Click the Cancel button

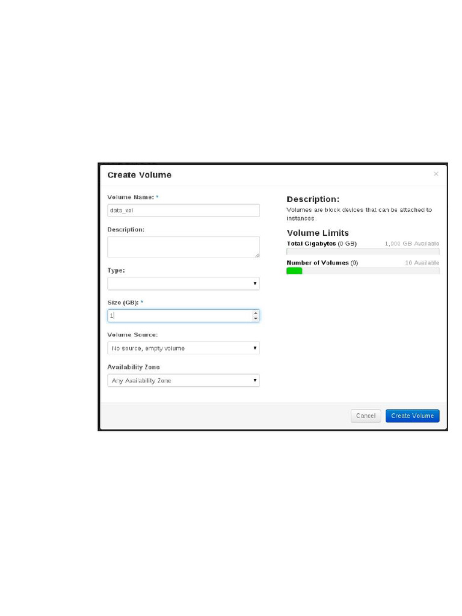click(366, 416)
